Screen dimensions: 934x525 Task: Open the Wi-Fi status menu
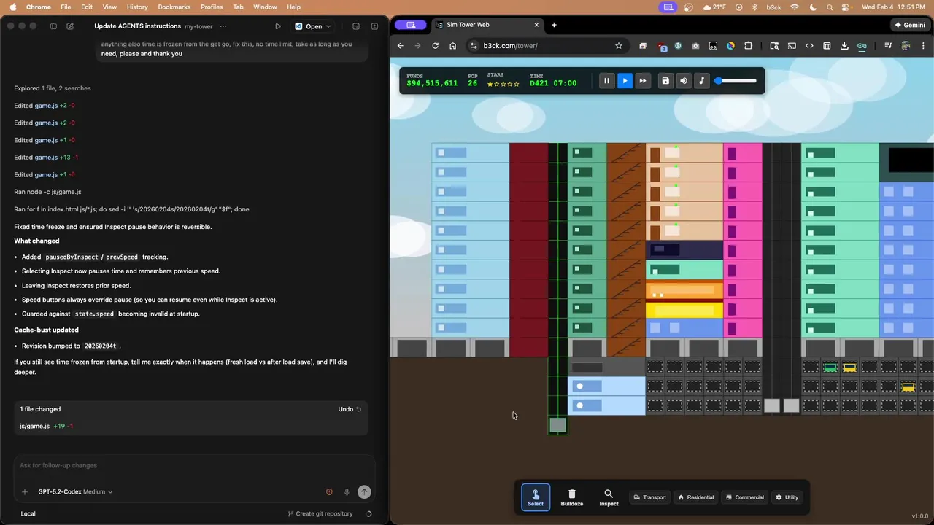coord(795,7)
